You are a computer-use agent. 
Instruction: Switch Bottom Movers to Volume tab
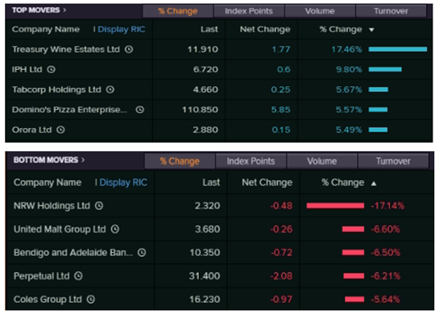[322, 161]
